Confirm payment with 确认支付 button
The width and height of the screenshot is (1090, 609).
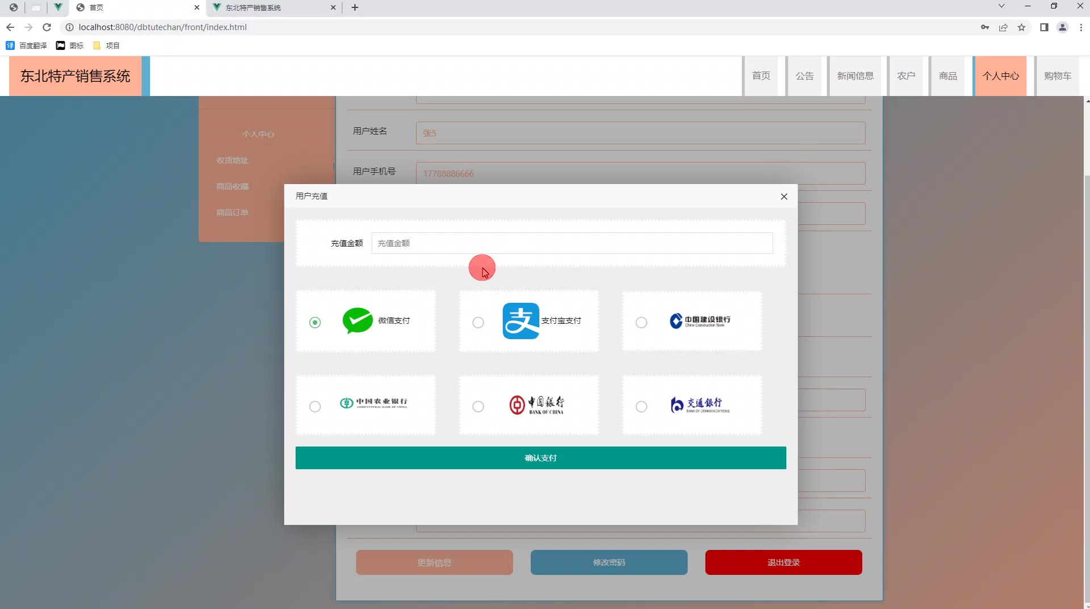(540, 458)
